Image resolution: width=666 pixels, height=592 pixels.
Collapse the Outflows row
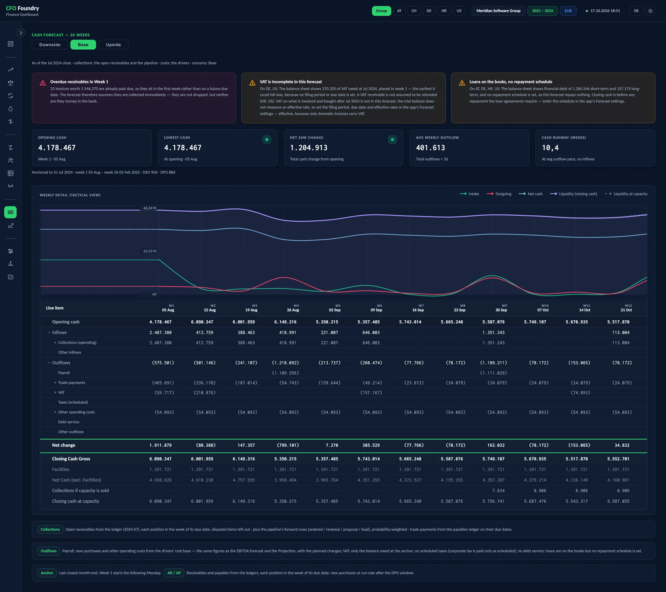point(49,363)
